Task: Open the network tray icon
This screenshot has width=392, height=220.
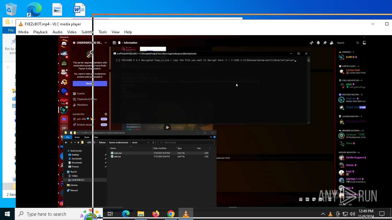Action: pyautogui.click(x=345, y=214)
